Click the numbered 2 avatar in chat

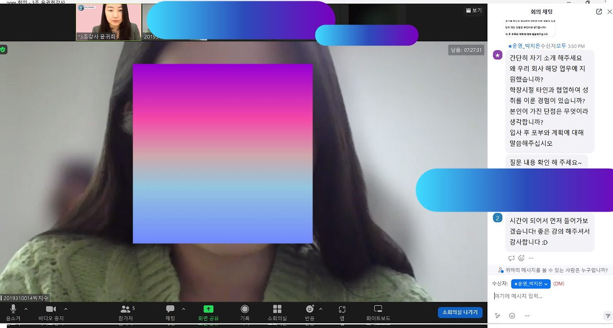tap(498, 218)
